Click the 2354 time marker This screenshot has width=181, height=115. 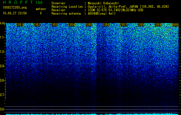pyautogui.click(x=71, y=25)
